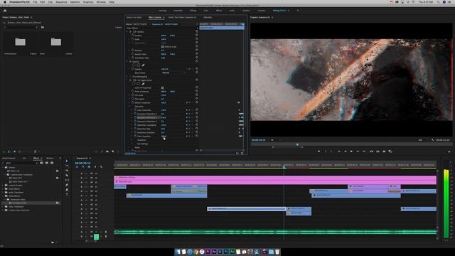
Task: Filter effects by Accelerated Effects icon
Action: 42,163
